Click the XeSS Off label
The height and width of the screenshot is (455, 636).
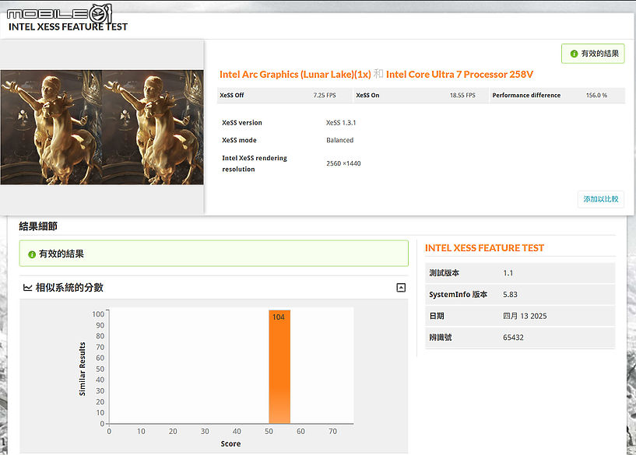coord(232,95)
